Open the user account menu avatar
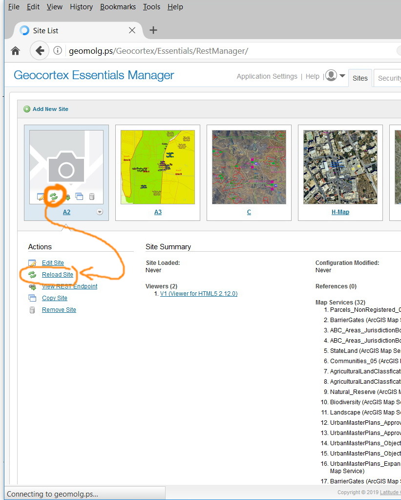Screen dimensions: 401x500 click(x=331, y=76)
